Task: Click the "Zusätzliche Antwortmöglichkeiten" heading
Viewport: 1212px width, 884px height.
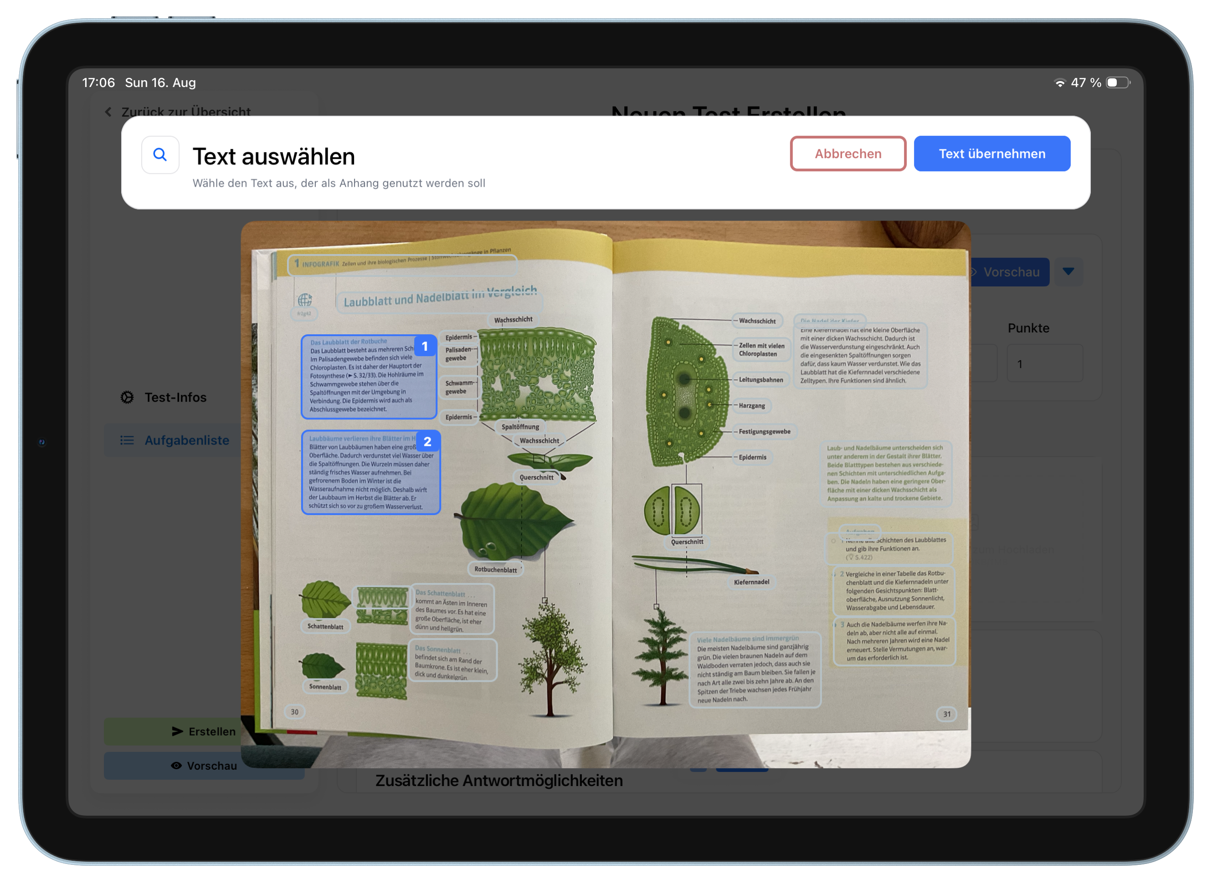Action: tap(498, 780)
